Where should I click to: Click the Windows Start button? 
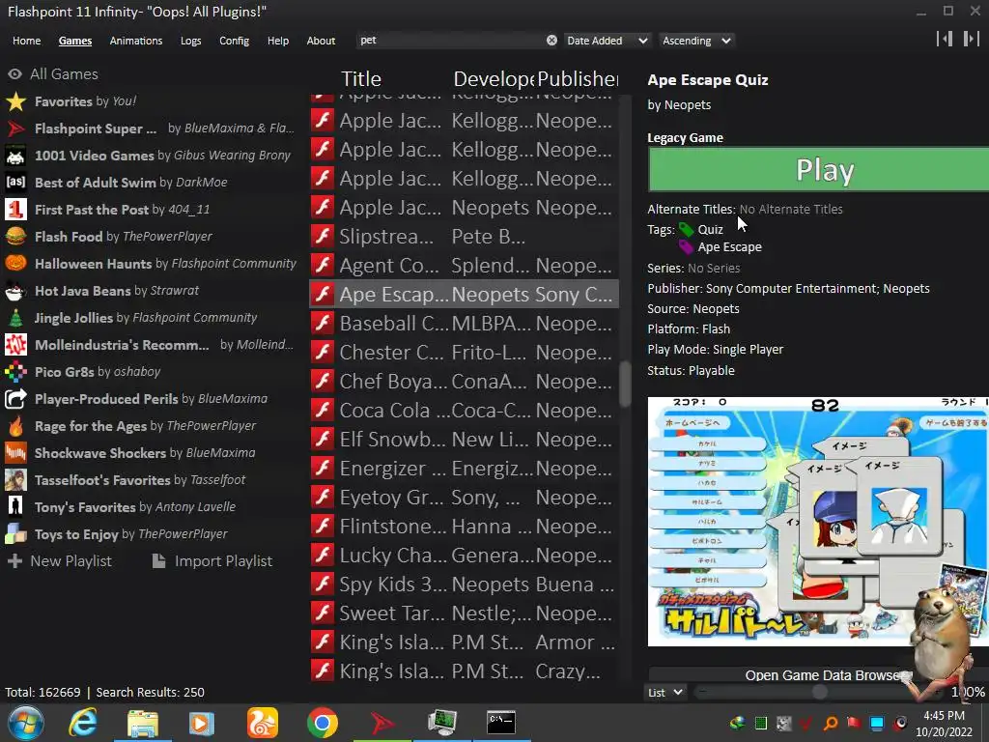[x=26, y=723]
